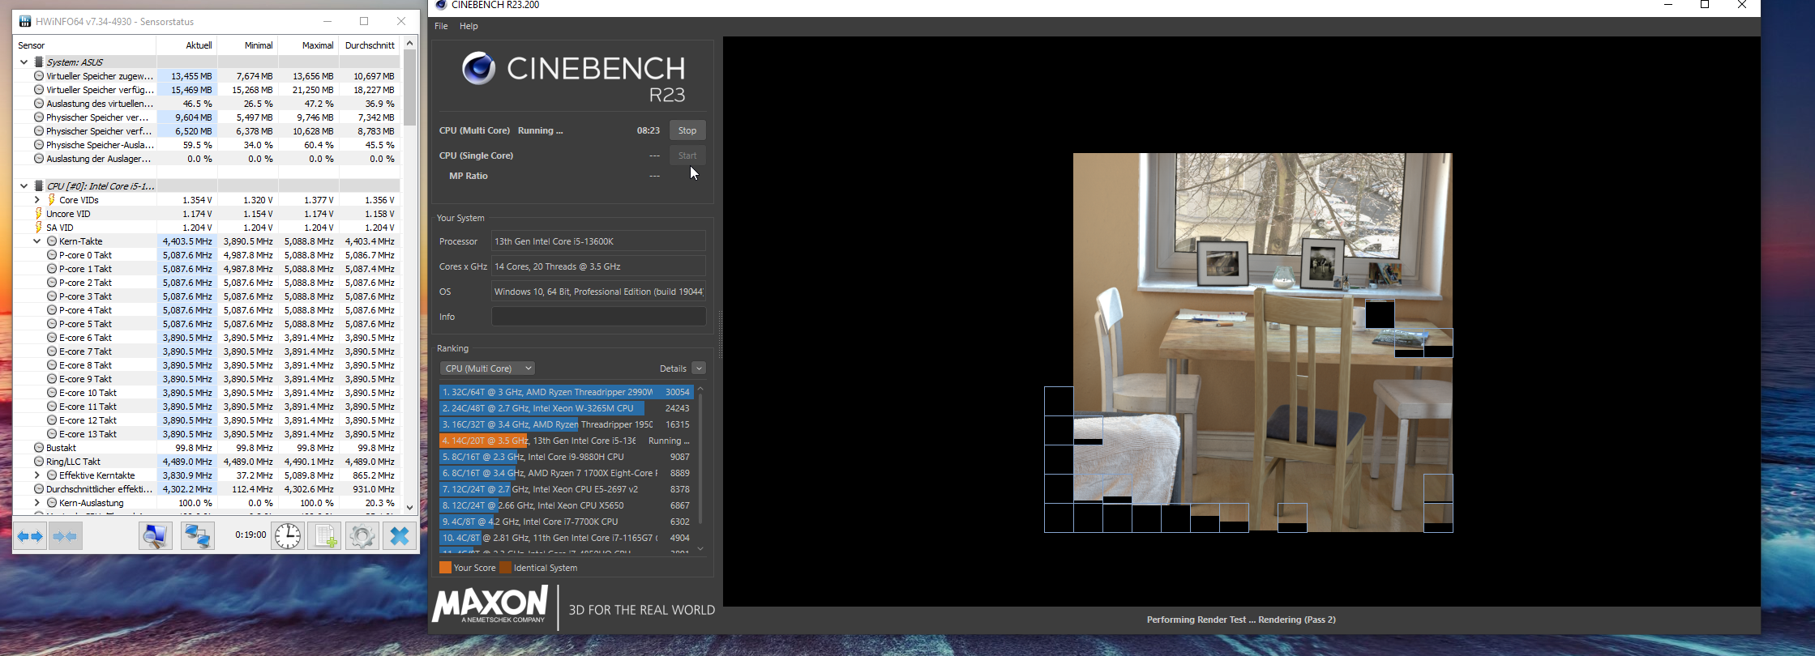The image size is (1815, 656).
Task: Click the clock icon beside E-core 13 Takt
Action: click(x=52, y=434)
